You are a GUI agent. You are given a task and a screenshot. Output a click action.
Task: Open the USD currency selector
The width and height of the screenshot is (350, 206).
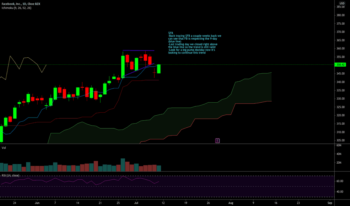(x=342, y=3)
